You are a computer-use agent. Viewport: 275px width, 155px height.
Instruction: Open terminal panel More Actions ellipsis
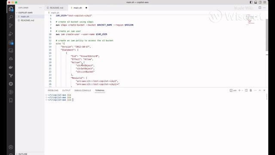coord(255,90)
